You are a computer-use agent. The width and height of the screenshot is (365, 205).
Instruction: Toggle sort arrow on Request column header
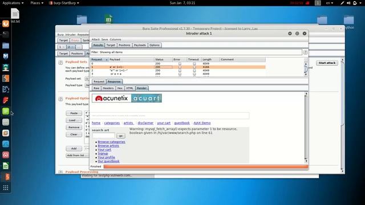coord(107,60)
